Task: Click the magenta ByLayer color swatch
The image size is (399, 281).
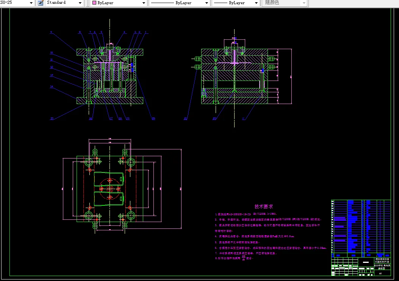Action: pyautogui.click(x=94, y=3)
